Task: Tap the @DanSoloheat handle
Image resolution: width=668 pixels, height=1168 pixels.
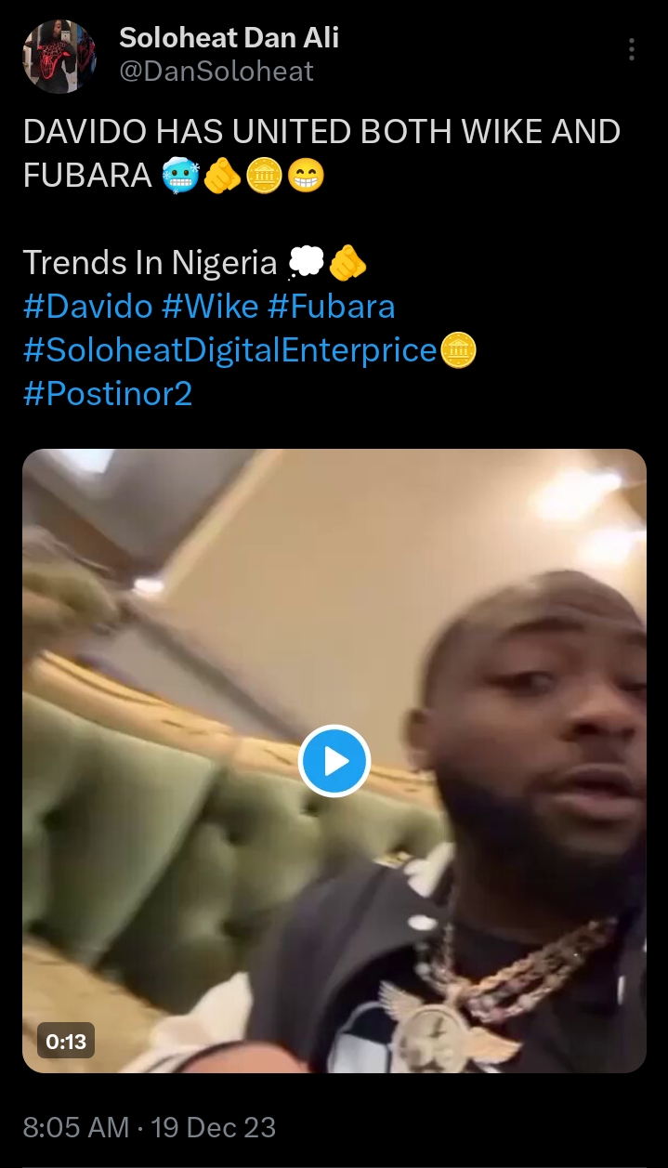Action: pos(216,71)
